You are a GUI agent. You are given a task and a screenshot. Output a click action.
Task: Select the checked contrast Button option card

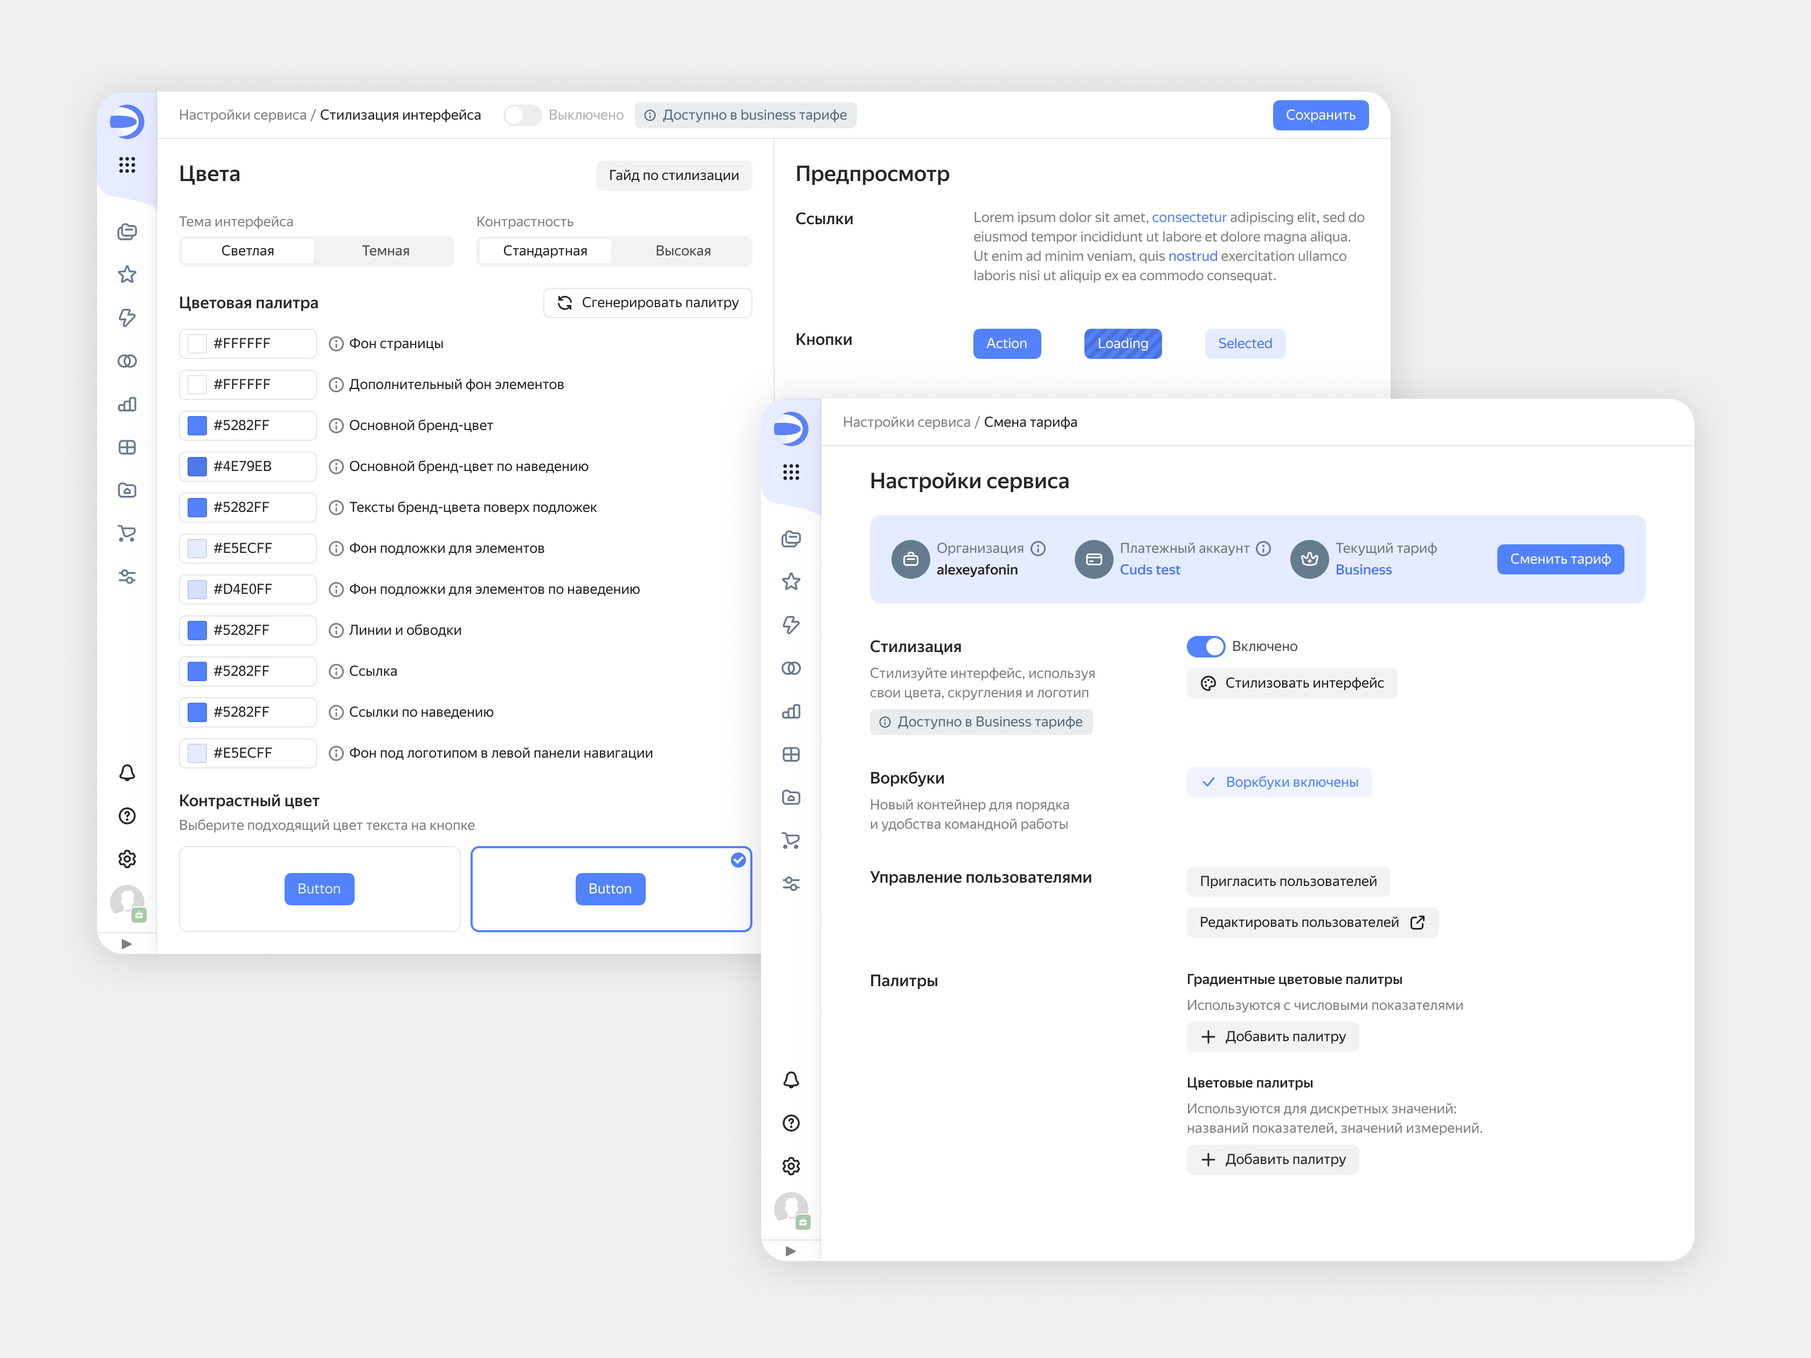point(611,889)
